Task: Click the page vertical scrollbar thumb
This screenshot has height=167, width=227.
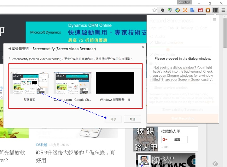Action: [225, 33]
